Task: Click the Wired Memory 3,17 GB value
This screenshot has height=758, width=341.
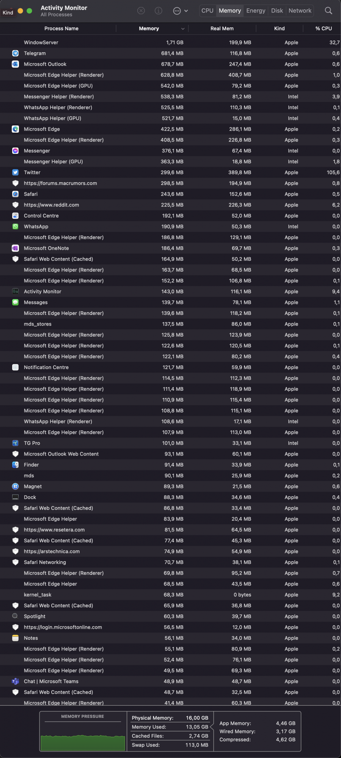Action: [x=286, y=731]
